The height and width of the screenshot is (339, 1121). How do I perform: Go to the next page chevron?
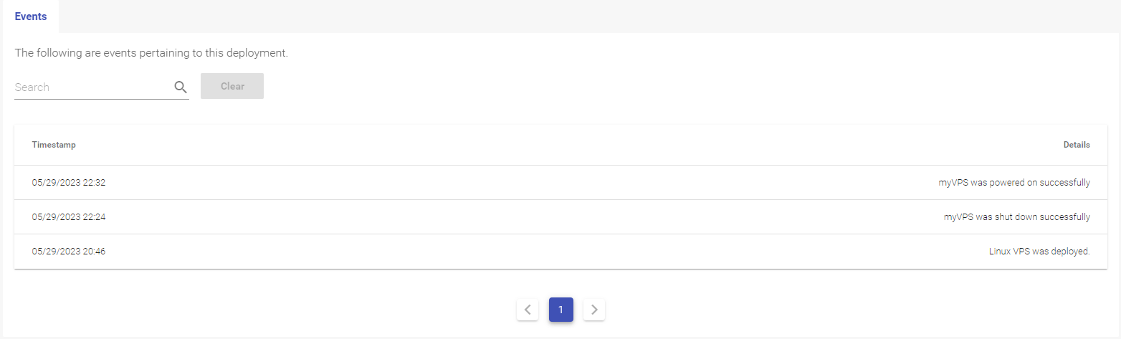tap(594, 310)
